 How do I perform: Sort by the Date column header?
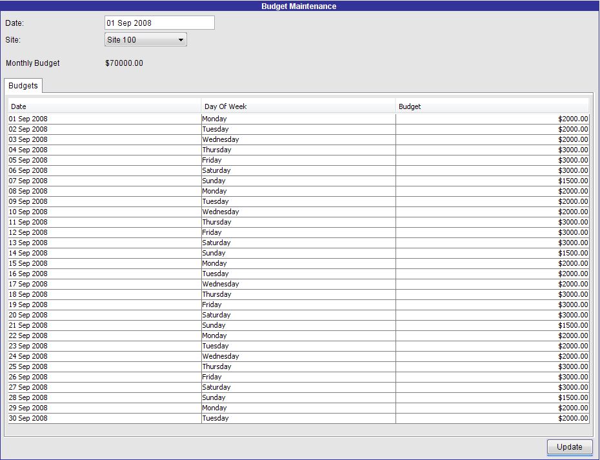click(x=104, y=106)
